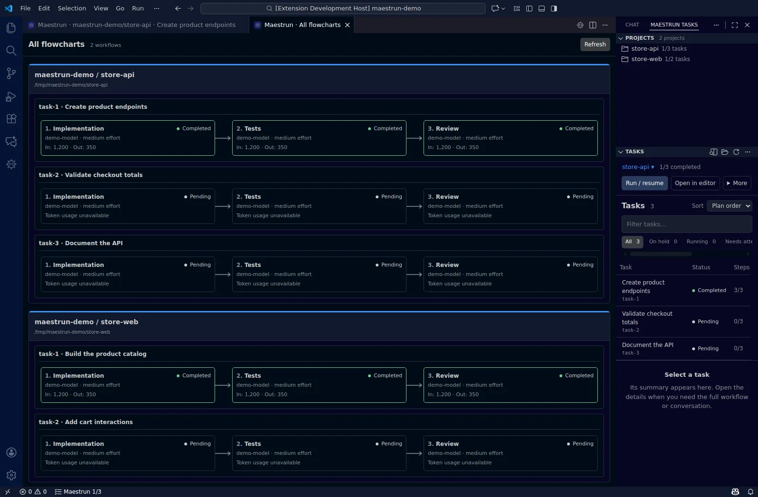758x497 pixels.
Task: Open the View menu
Action: click(x=101, y=9)
